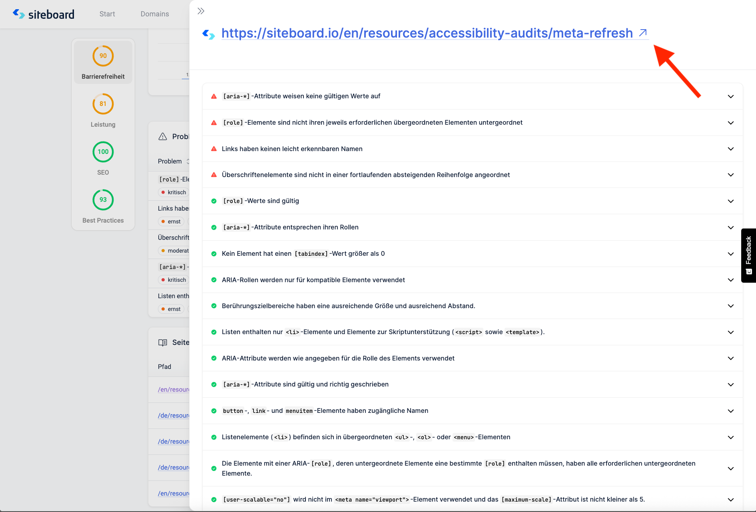Click green check icon for '[role]-Werte sind gültig'
The width and height of the screenshot is (756, 512).
point(214,201)
